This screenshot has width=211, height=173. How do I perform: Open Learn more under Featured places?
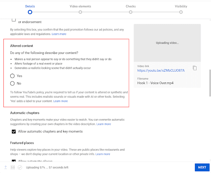click(103, 154)
